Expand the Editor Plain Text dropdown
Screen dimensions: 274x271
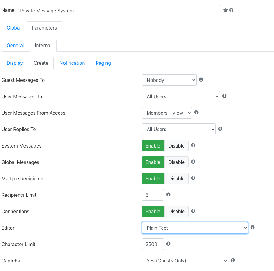pos(195,228)
